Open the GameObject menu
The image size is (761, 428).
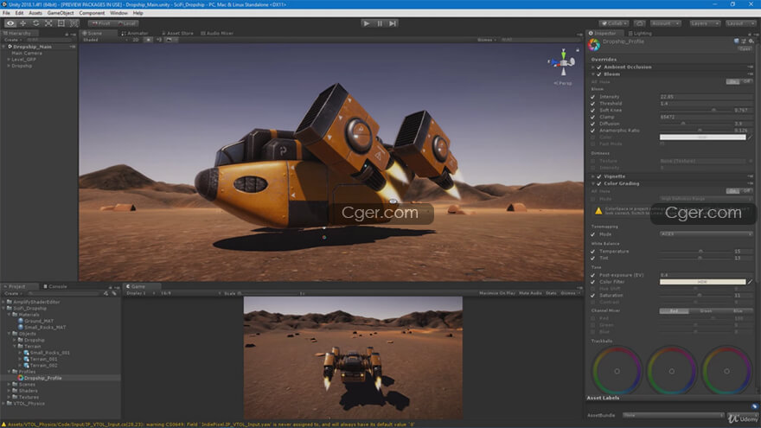(61, 13)
